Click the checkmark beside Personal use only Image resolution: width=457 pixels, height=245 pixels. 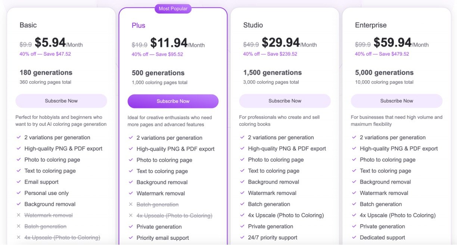point(19,193)
